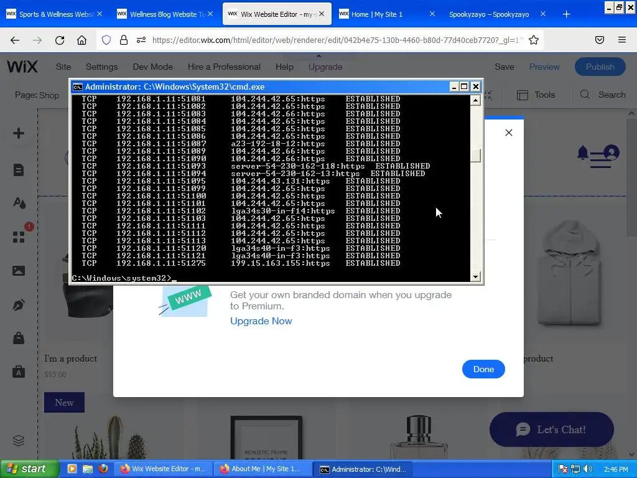Image resolution: width=637 pixels, height=478 pixels.
Task: Open a new browser tab
Action: click(x=566, y=14)
